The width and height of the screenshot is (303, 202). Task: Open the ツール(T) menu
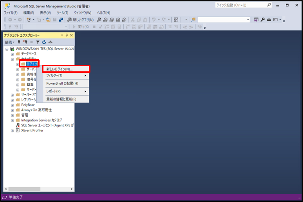tap(62, 13)
